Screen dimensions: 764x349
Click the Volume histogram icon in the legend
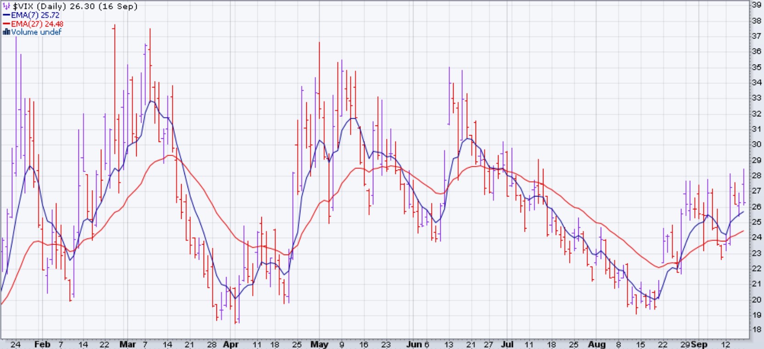[x=6, y=32]
